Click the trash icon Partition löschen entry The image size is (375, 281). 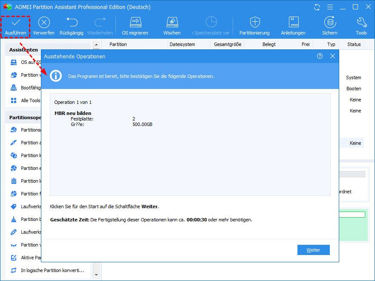14,181
